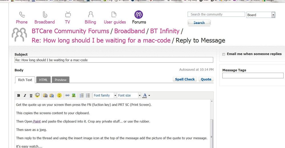Open the Broadband breadcrumb link
The height and width of the screenshot is (148, 285).
(130, 31)
